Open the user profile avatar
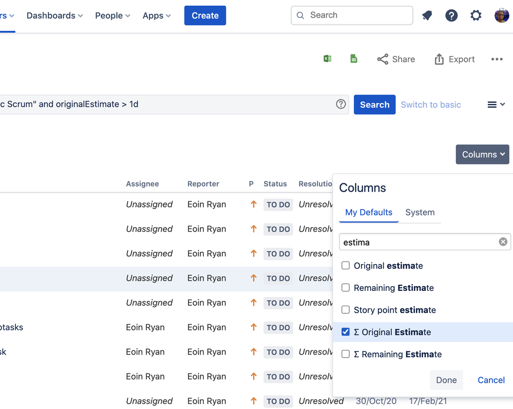Viewport: 513px width, 409px height. [x=502, y=15]
